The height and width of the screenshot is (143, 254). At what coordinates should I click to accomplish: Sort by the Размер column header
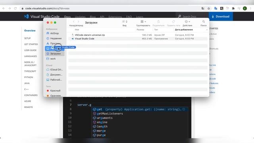tap(140, 30)
